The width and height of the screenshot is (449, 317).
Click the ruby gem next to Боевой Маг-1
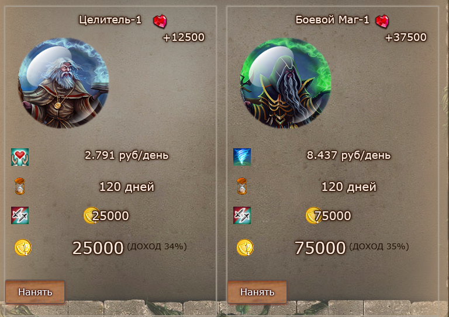point(382,21)
